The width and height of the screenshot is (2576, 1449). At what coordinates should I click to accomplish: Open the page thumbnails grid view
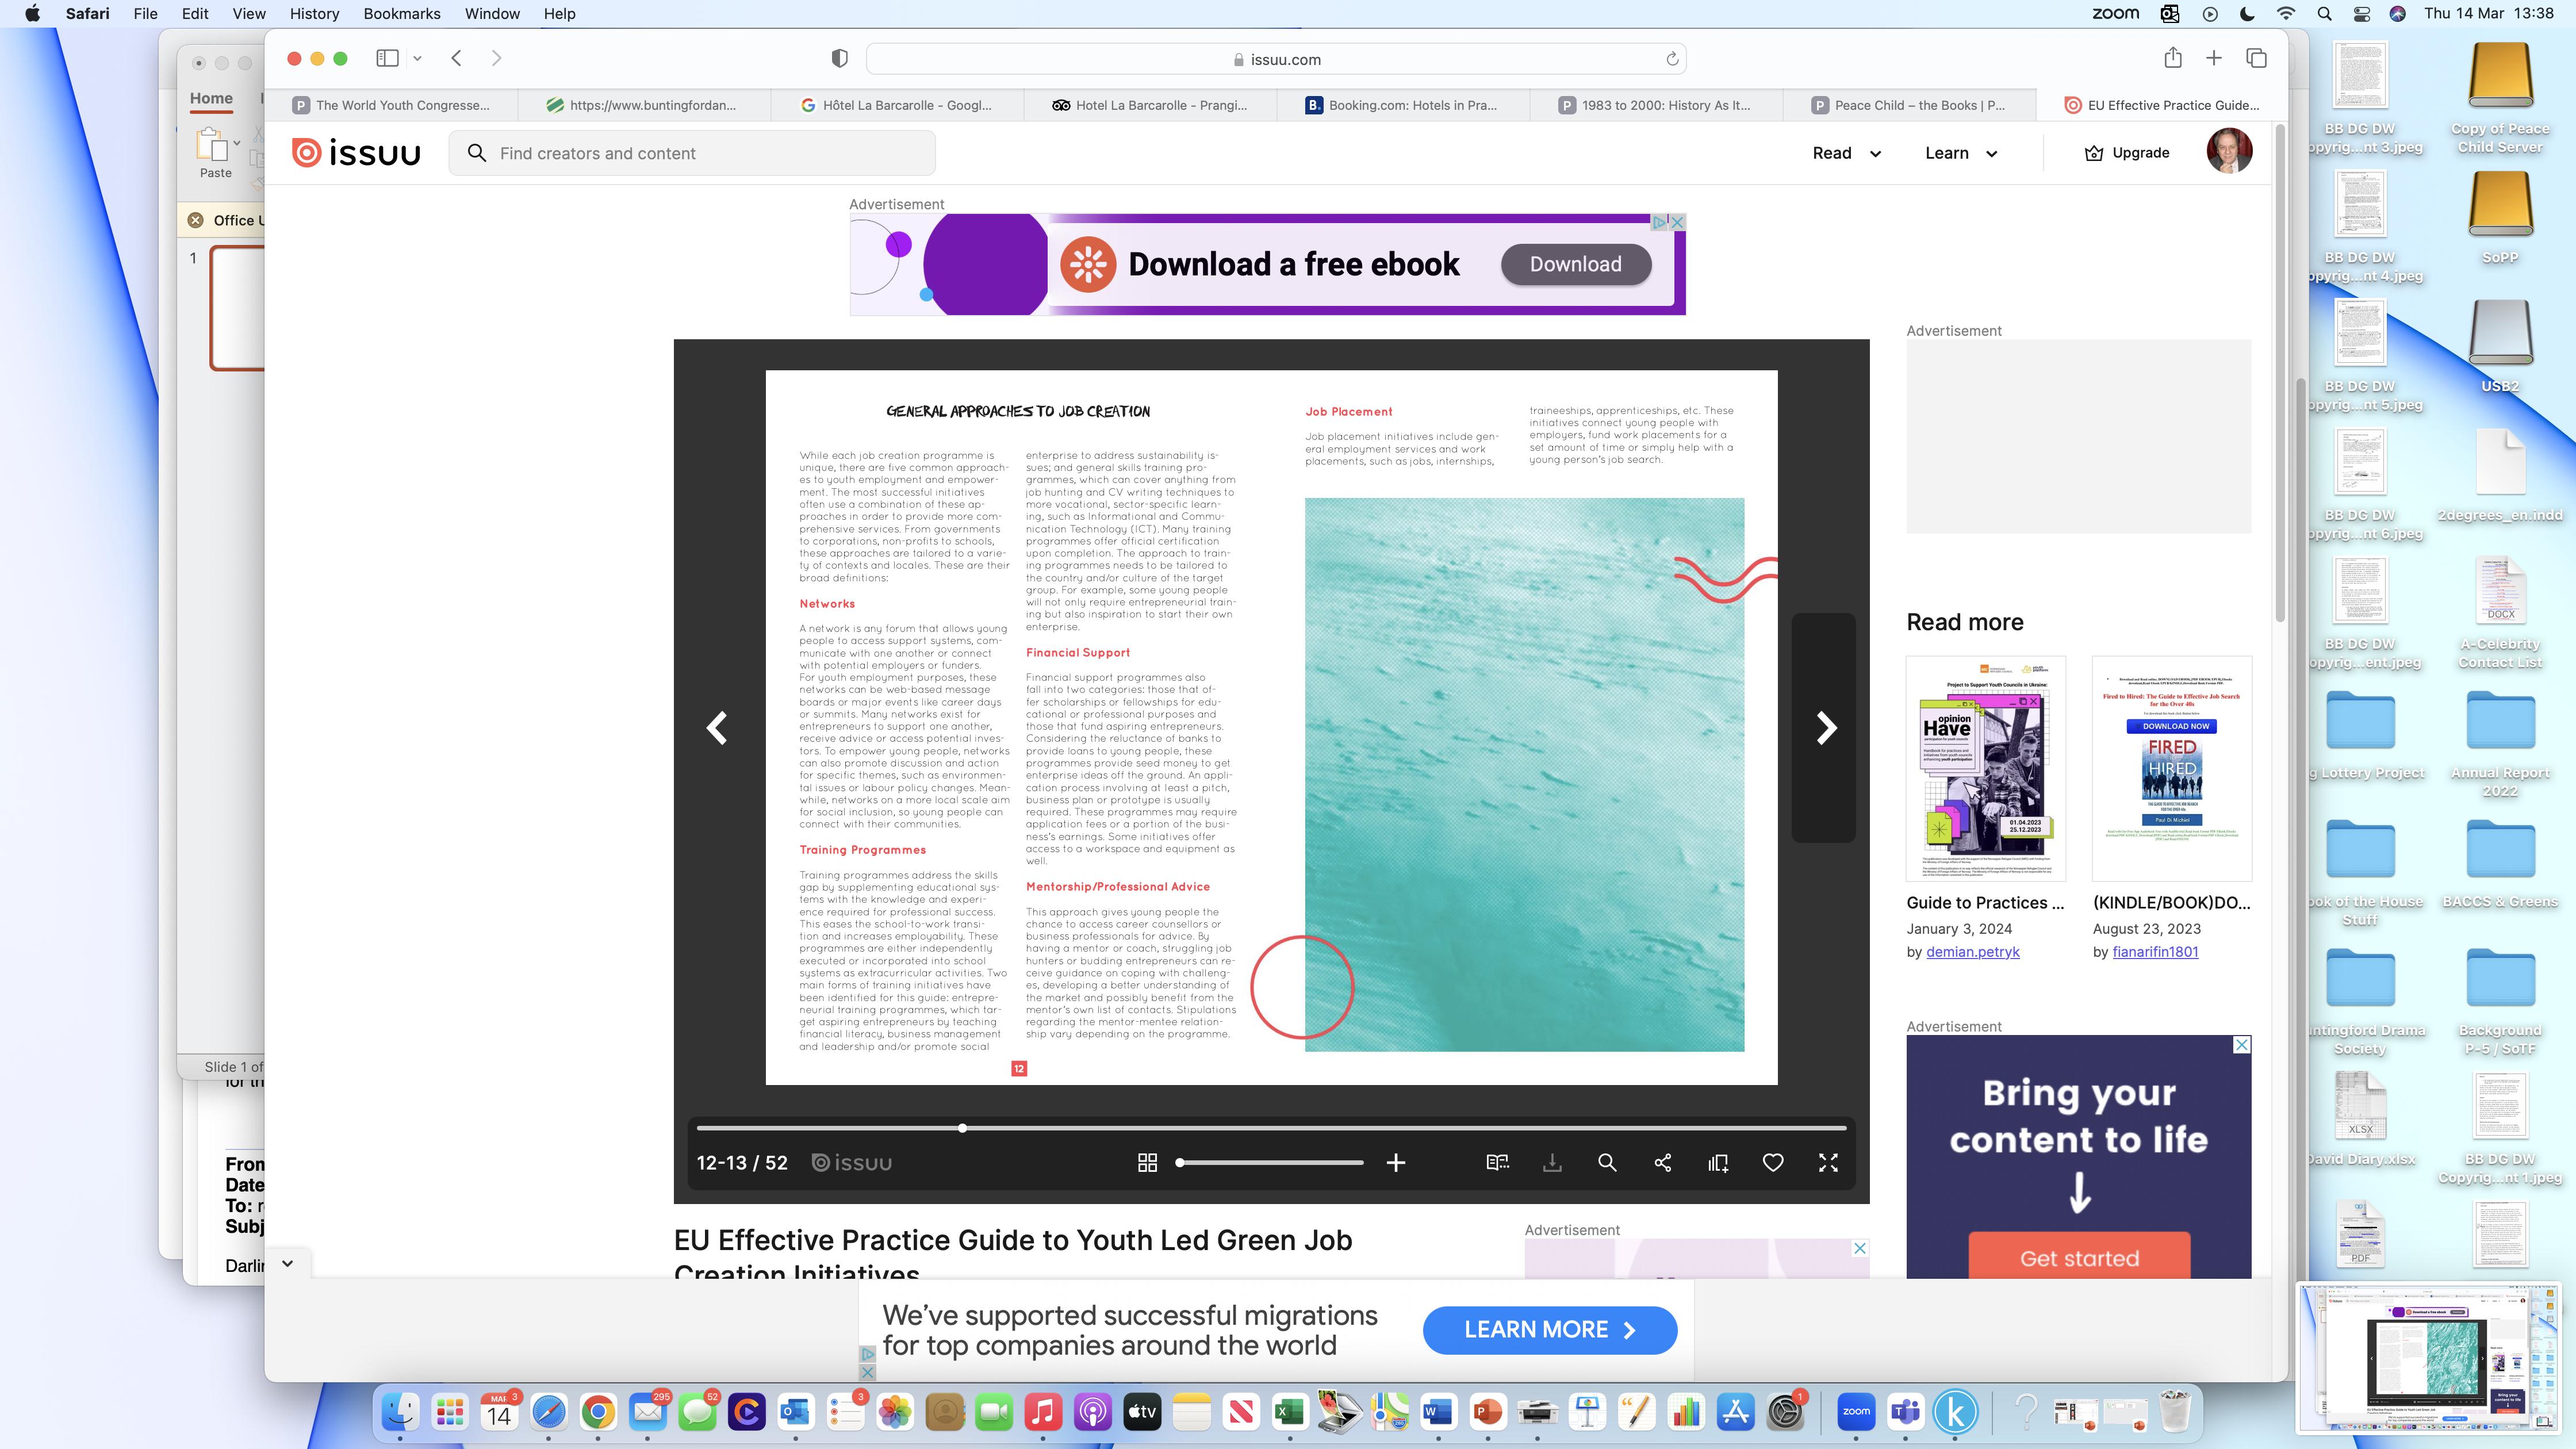1147,1162
